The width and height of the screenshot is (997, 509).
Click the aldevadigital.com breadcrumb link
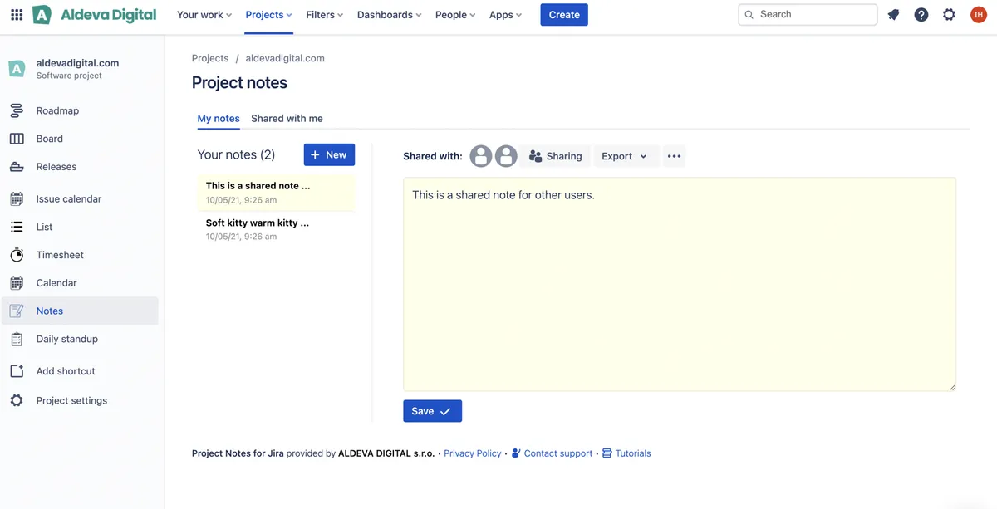tap(285, 58)
